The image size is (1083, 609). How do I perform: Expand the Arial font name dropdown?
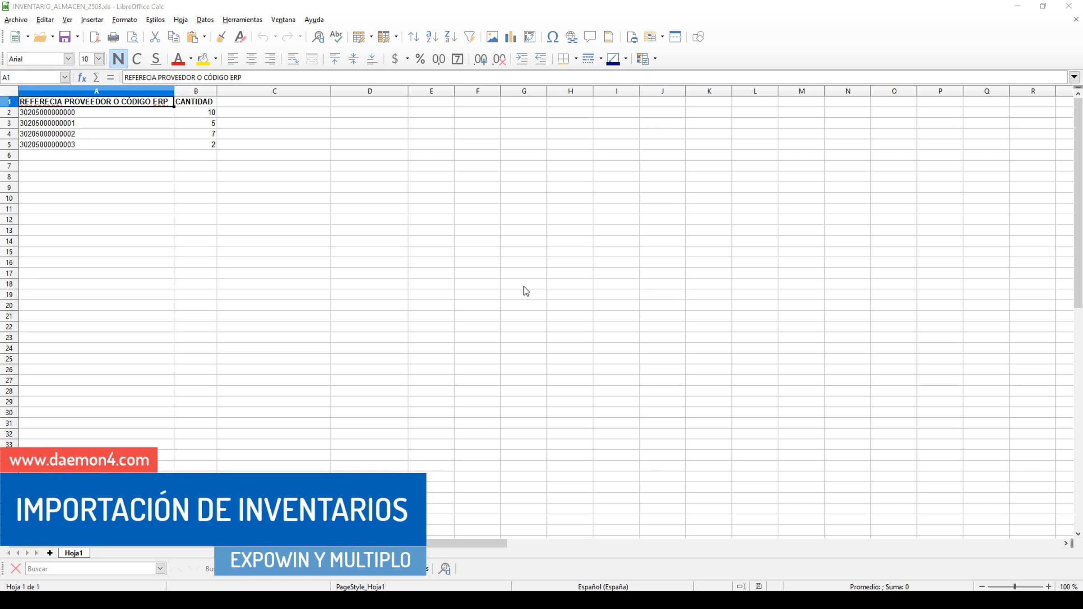[68, 59]
